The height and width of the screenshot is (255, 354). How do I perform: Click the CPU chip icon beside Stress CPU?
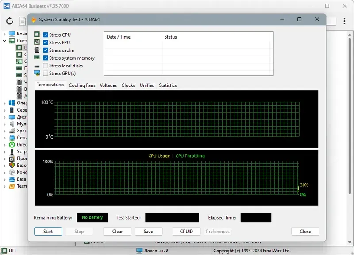37,35
